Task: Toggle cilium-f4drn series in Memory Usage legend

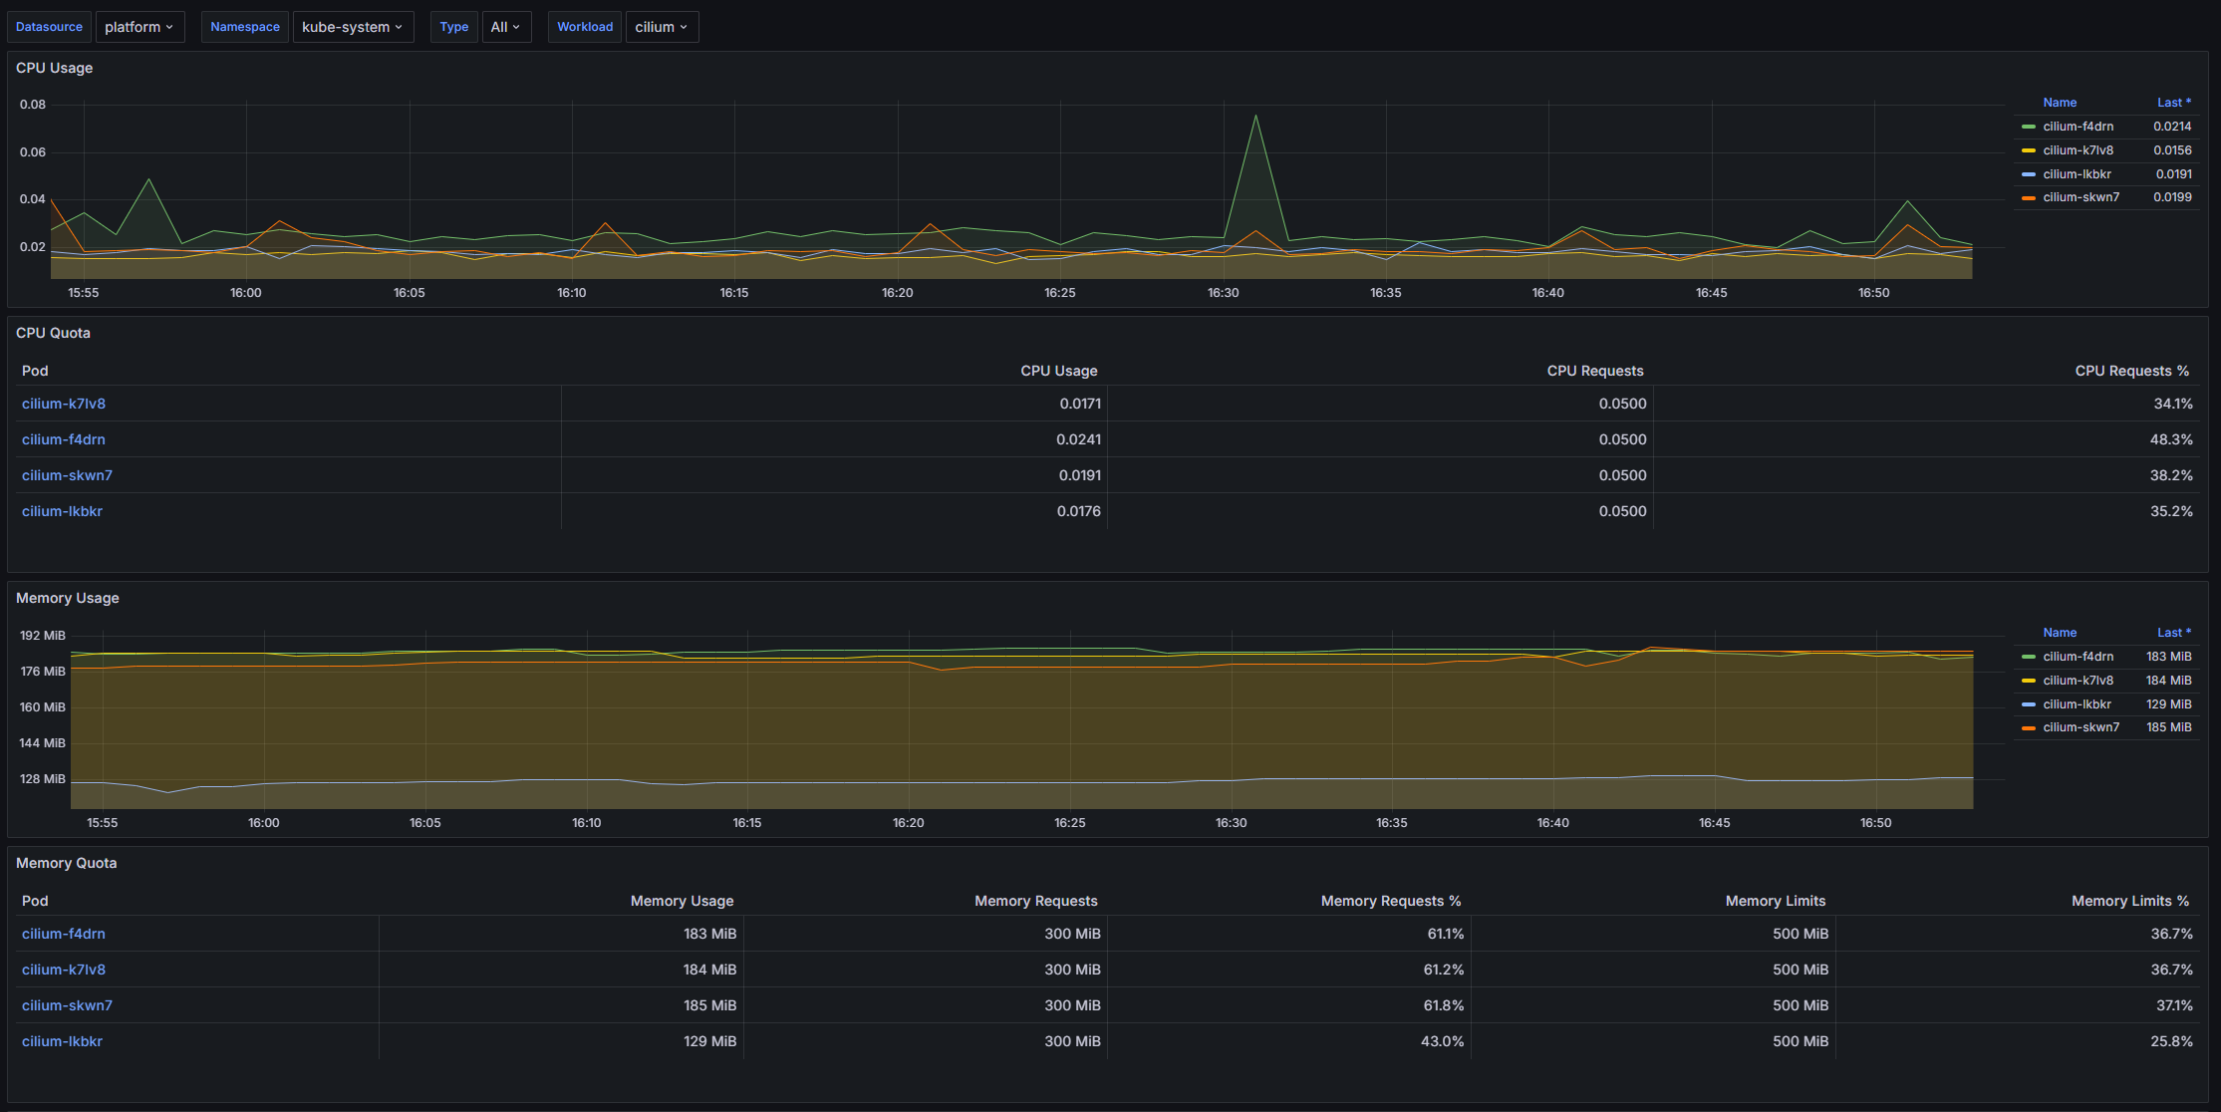Action: 2078,657
